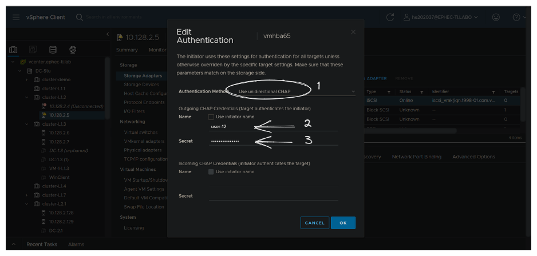
Task: Click the host icon for 10.128.2.7
Action: 44,142
